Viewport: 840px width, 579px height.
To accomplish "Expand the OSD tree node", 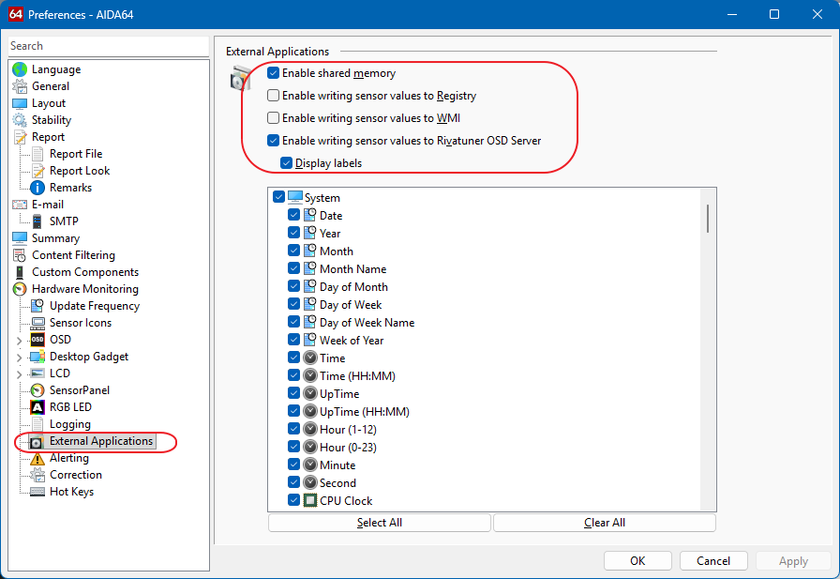I will 19,340.
